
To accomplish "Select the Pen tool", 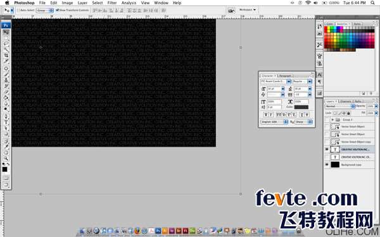I will pos(6,116).
